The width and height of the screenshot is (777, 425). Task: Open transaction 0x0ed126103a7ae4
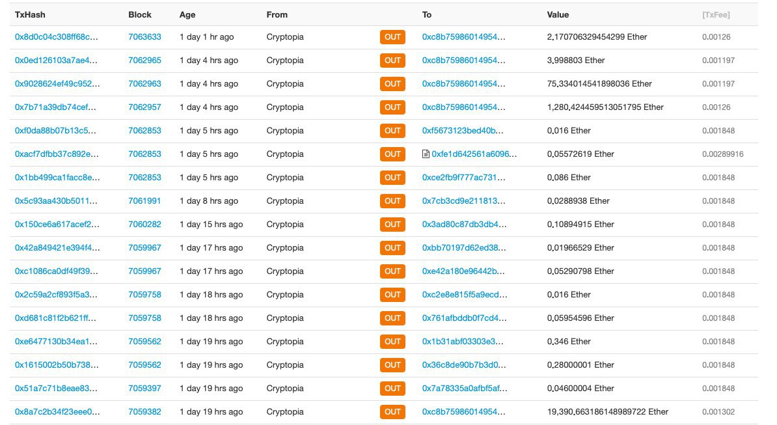coord(56,61)
